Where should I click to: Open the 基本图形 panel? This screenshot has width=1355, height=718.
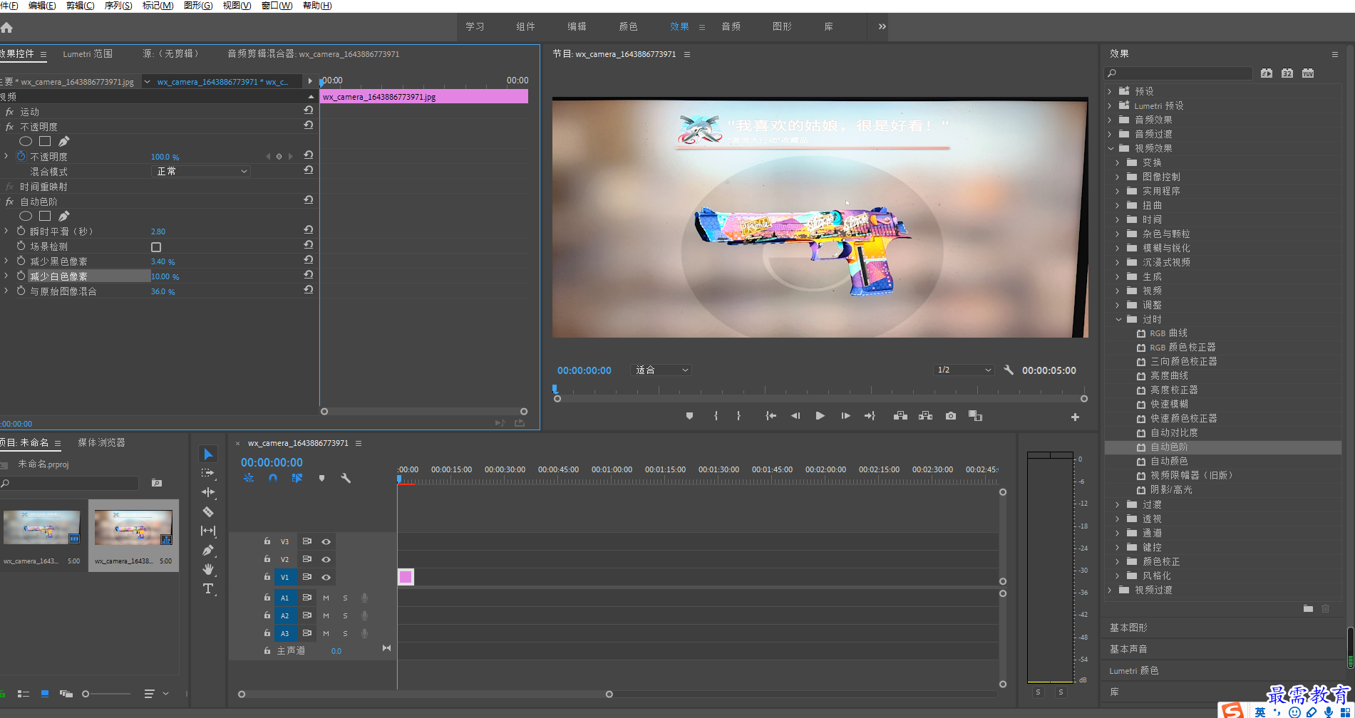pos(1128,628)
